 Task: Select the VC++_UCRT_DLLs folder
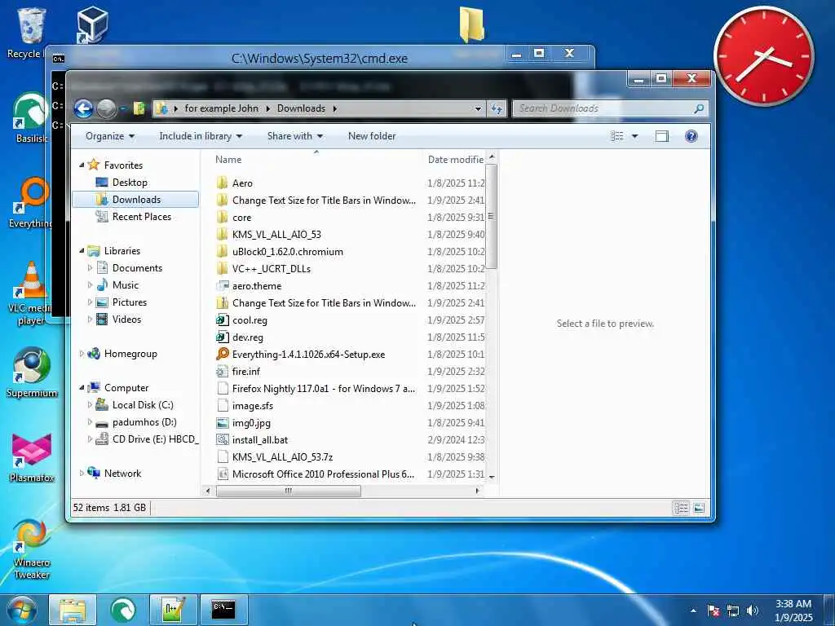point(271,269)
